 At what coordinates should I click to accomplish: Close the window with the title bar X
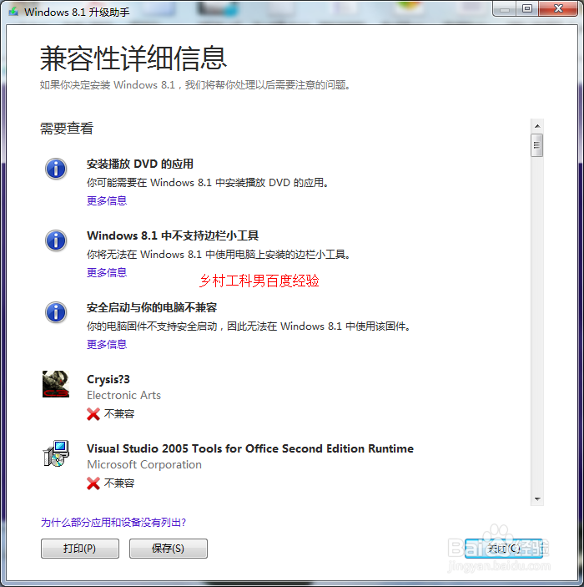click(558, 9)
